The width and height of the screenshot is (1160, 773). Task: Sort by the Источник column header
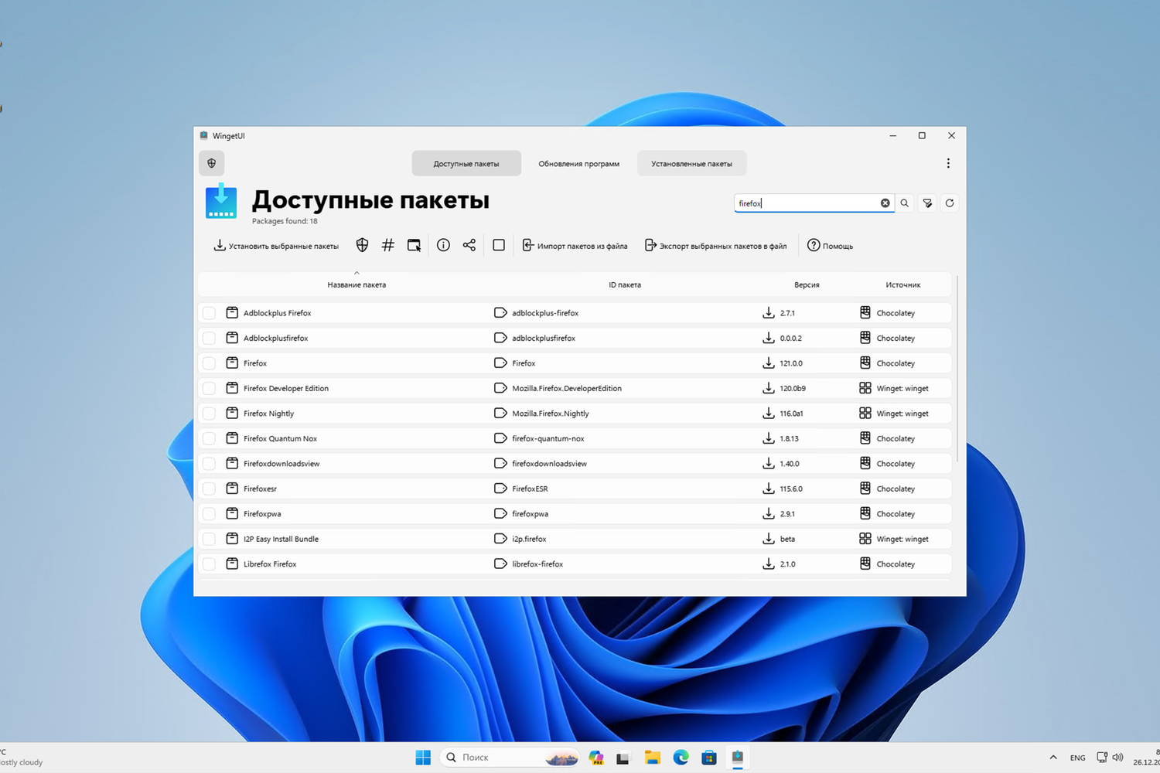click(903, 284)
